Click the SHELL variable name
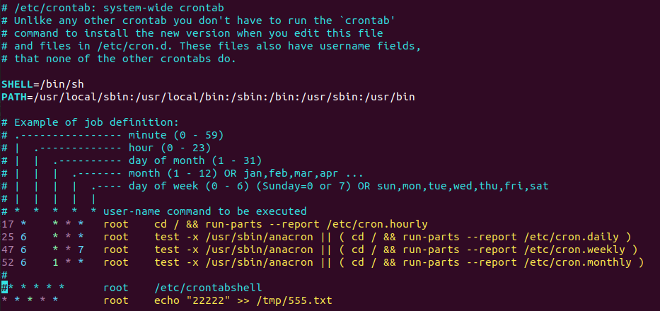Screen dimensions: 660x311 click(x=17, y=84)
